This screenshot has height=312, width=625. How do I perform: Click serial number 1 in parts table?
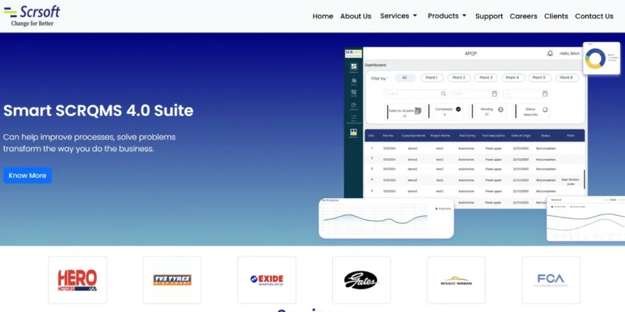tap(372, 149)
